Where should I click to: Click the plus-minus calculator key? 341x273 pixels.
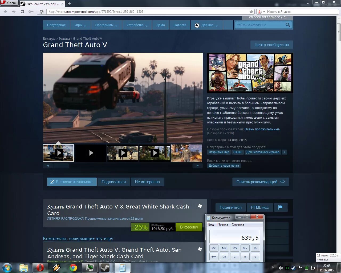click(245, 257)
